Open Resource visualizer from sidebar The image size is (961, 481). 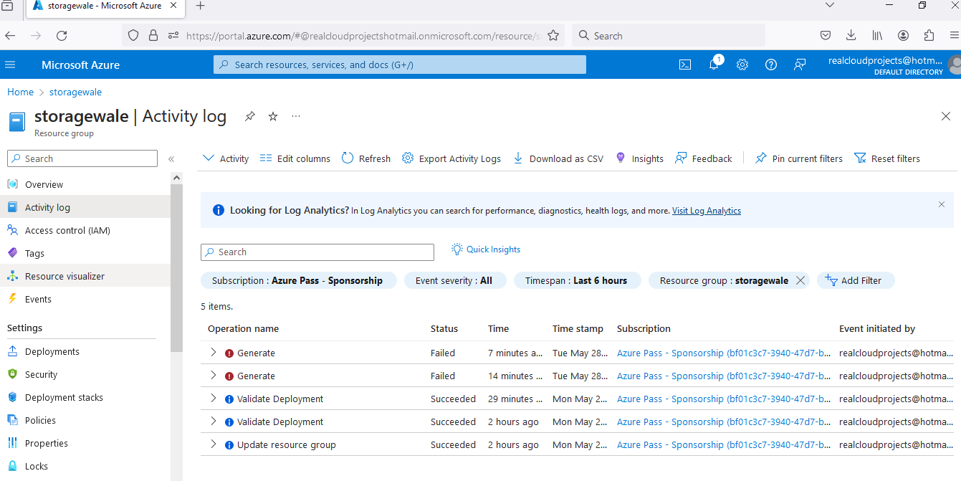pyautogui.click(x=64, y=276)
